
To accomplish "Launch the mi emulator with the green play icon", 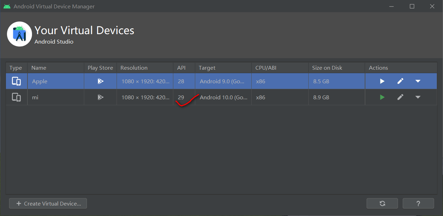I will [x=382, y=97].
